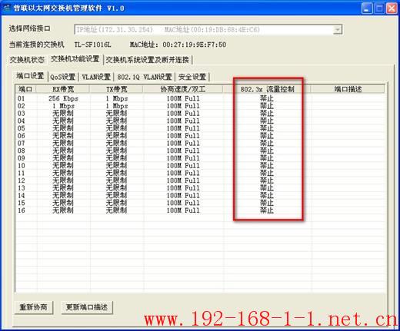Click the 端口 column header
The width and height of the screenshot is (400, 331).
tap(25, 89)
